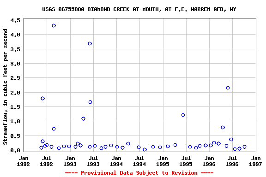The width and height of the screenshot is (266, 177).
Task: Select the y-axis tick label '4.0'
Action: click(x=15, y=35)
